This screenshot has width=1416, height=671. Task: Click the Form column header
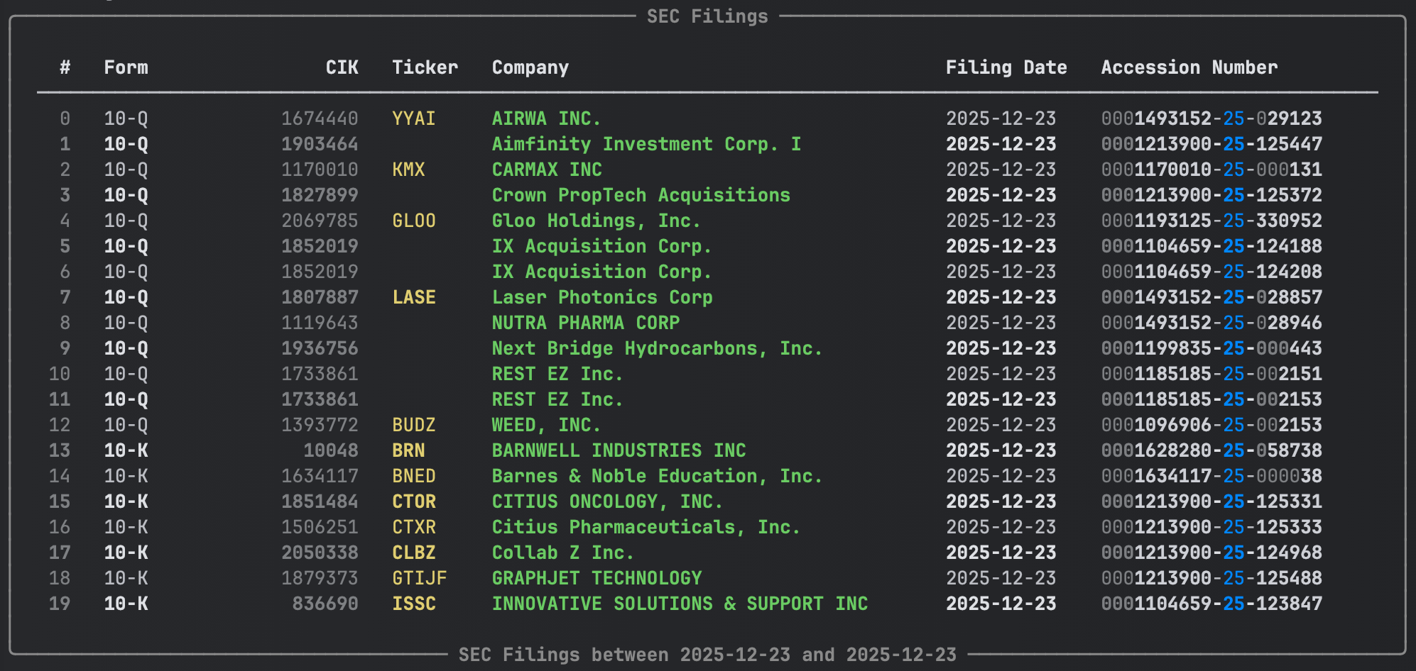(126, 67)
